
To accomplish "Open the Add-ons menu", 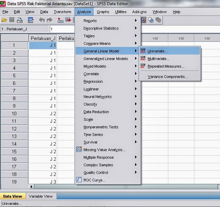I will point(140,12).
